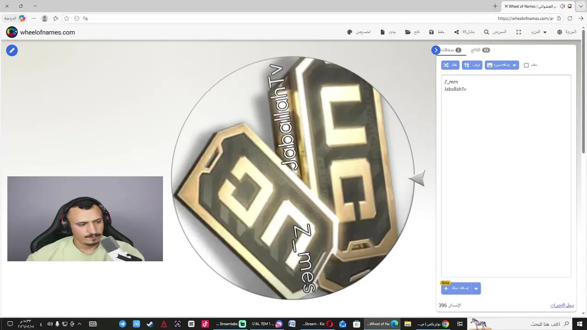
Task: Enter fullscreen mode via the fullscreen icon
Action: [x=519, y=32]
